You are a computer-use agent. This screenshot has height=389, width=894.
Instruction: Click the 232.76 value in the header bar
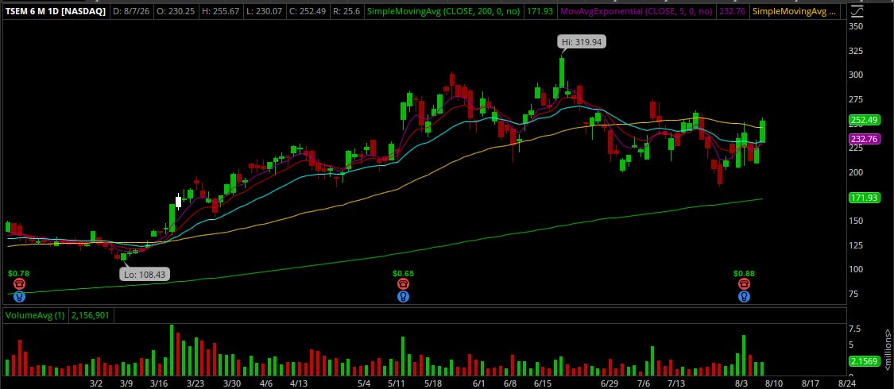[x=733, y=11]
